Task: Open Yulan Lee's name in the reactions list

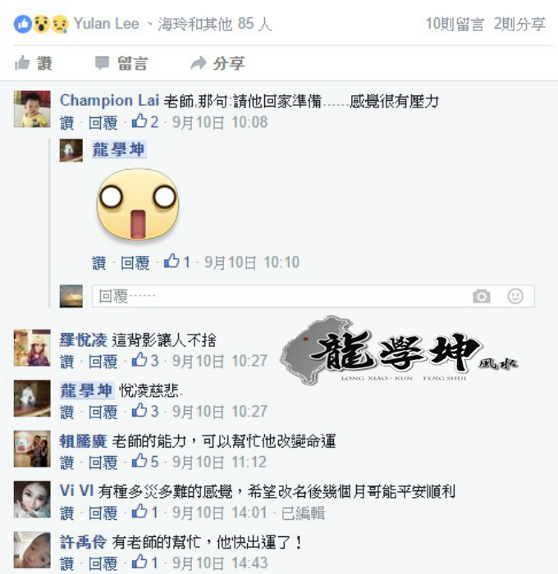Action: coord(106,24)
